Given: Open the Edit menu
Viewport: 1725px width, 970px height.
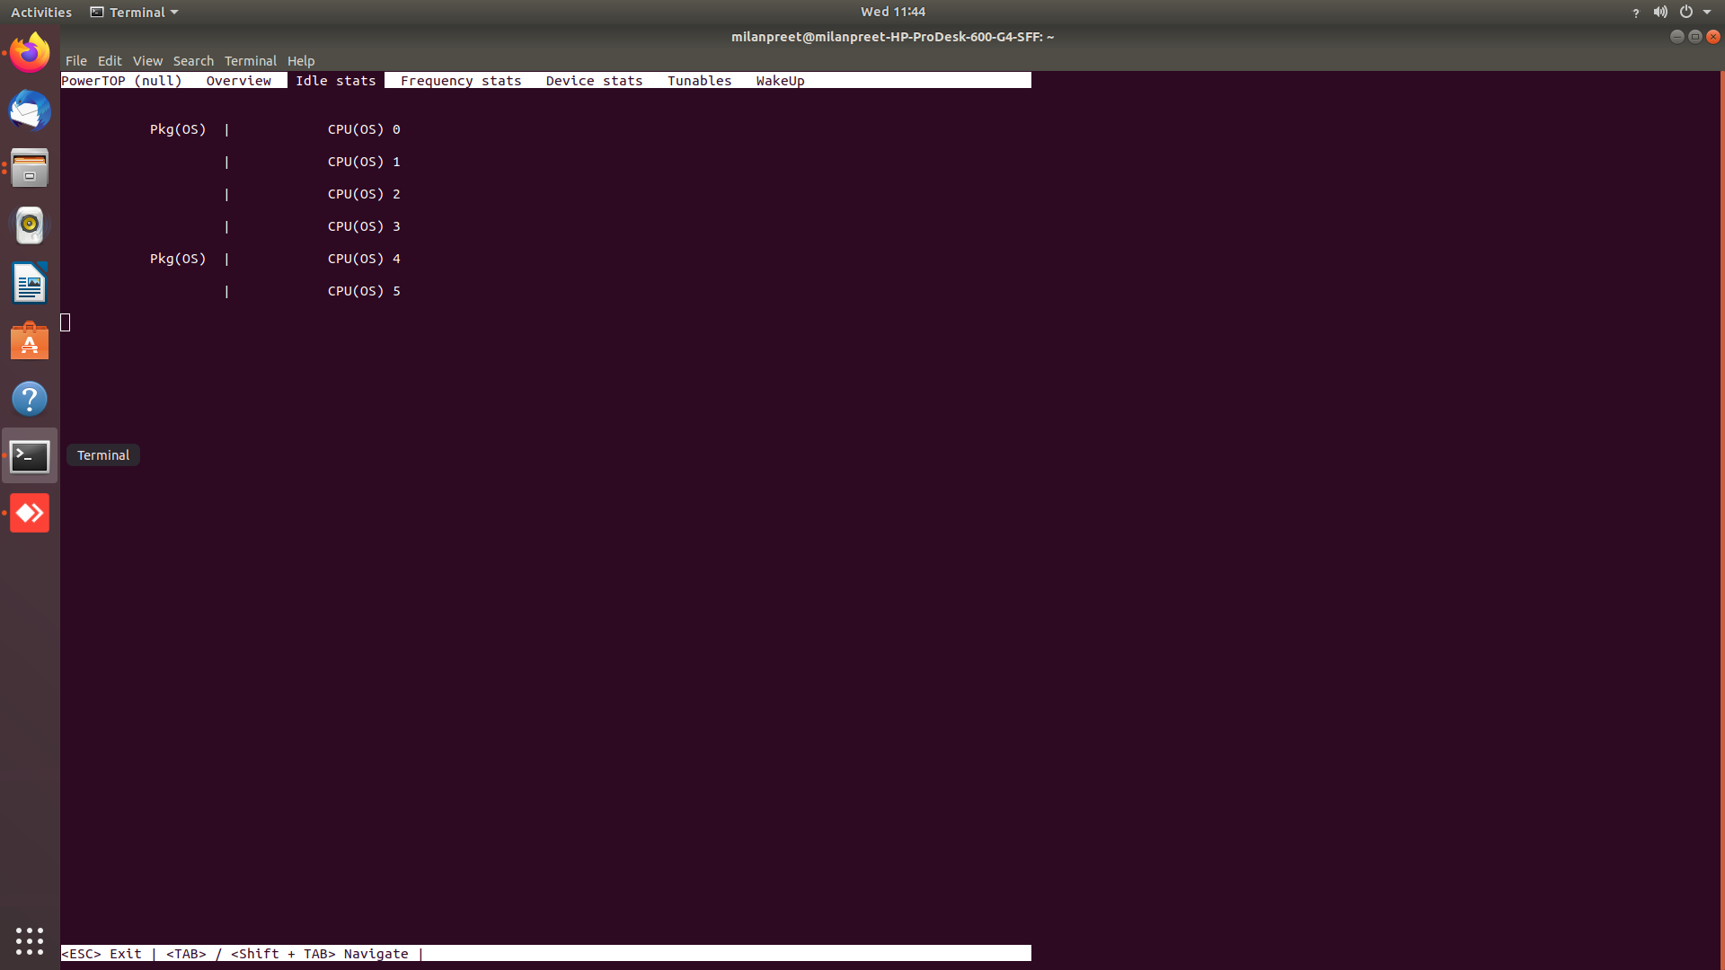Looking at the screenshot, I should click(110, 61).
